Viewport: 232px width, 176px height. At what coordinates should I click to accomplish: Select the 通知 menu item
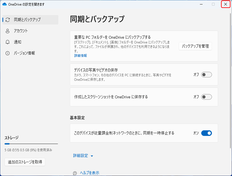(18, 42)
